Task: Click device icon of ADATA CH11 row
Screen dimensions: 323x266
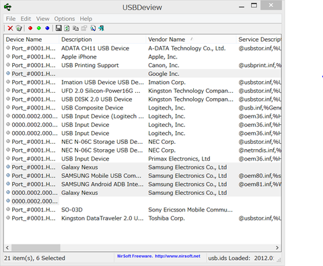Action: (x=8, y=48)
